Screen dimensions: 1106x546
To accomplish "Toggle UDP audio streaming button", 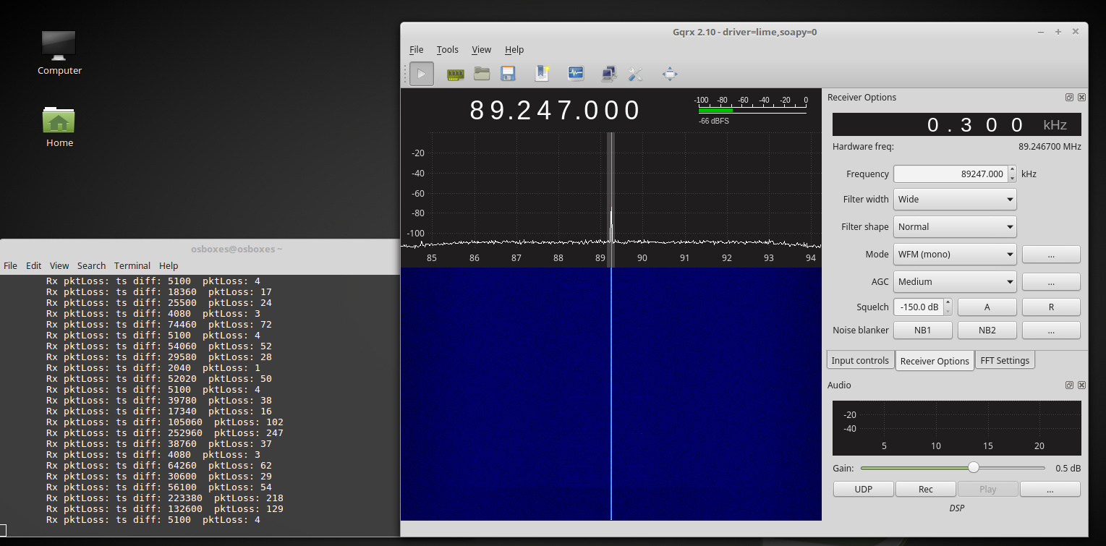I will tap(863, 490).
